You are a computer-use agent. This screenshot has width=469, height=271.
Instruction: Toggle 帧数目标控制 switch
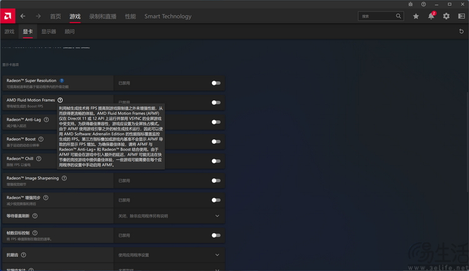point(216,235)
